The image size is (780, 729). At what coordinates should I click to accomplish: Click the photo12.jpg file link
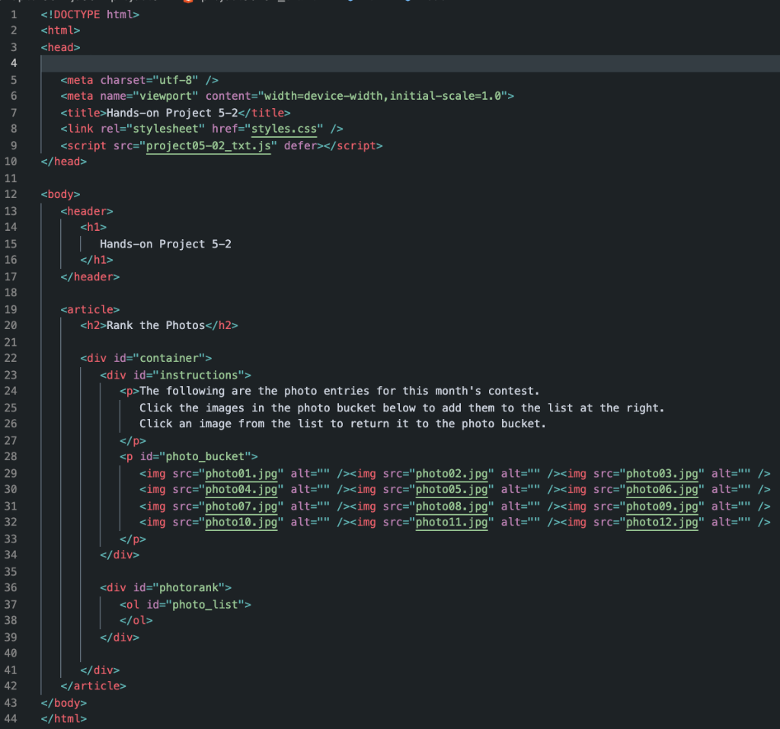pos(662,523)
